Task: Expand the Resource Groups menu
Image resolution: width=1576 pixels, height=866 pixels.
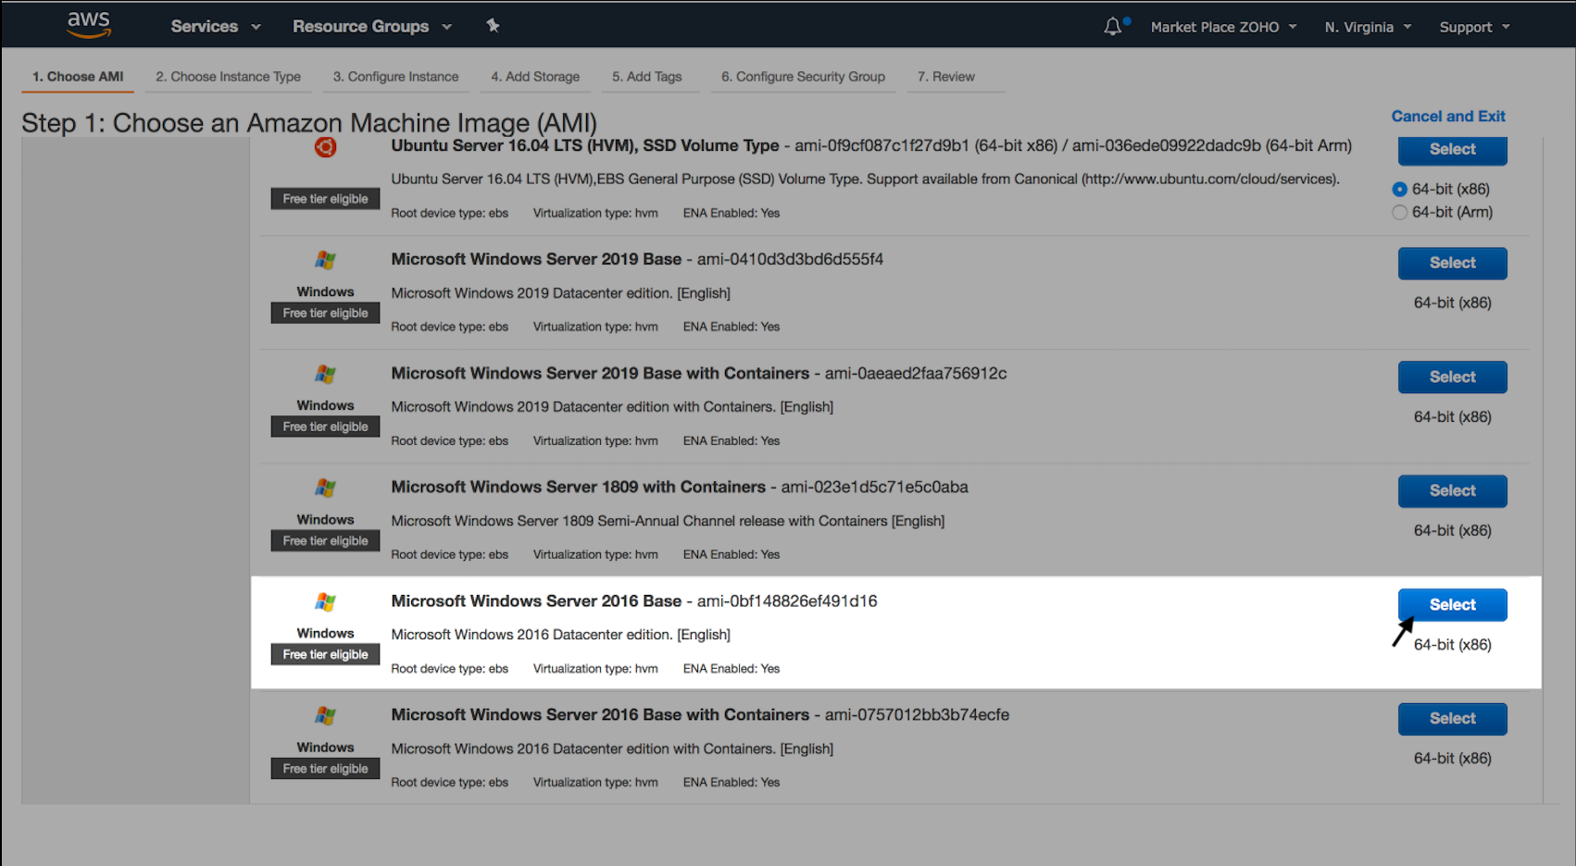Action: click(x=372, y=26)
